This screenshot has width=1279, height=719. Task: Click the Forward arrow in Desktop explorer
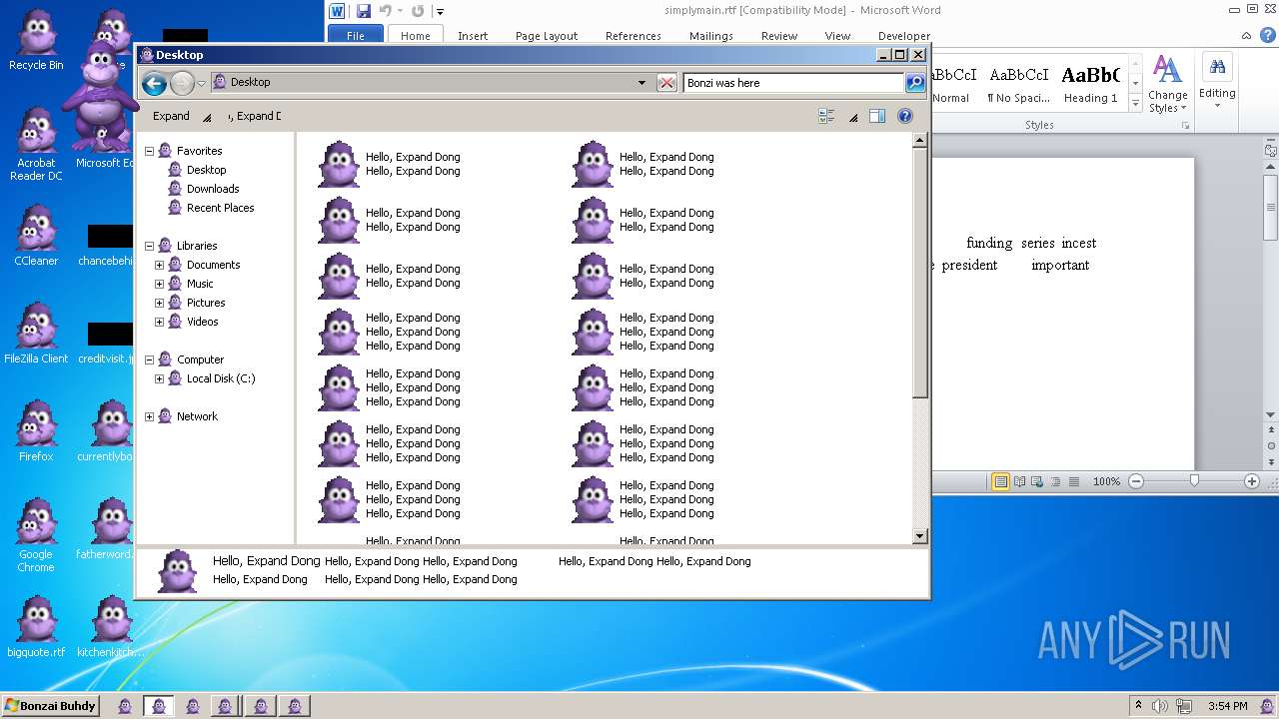(x=182, y=83)
